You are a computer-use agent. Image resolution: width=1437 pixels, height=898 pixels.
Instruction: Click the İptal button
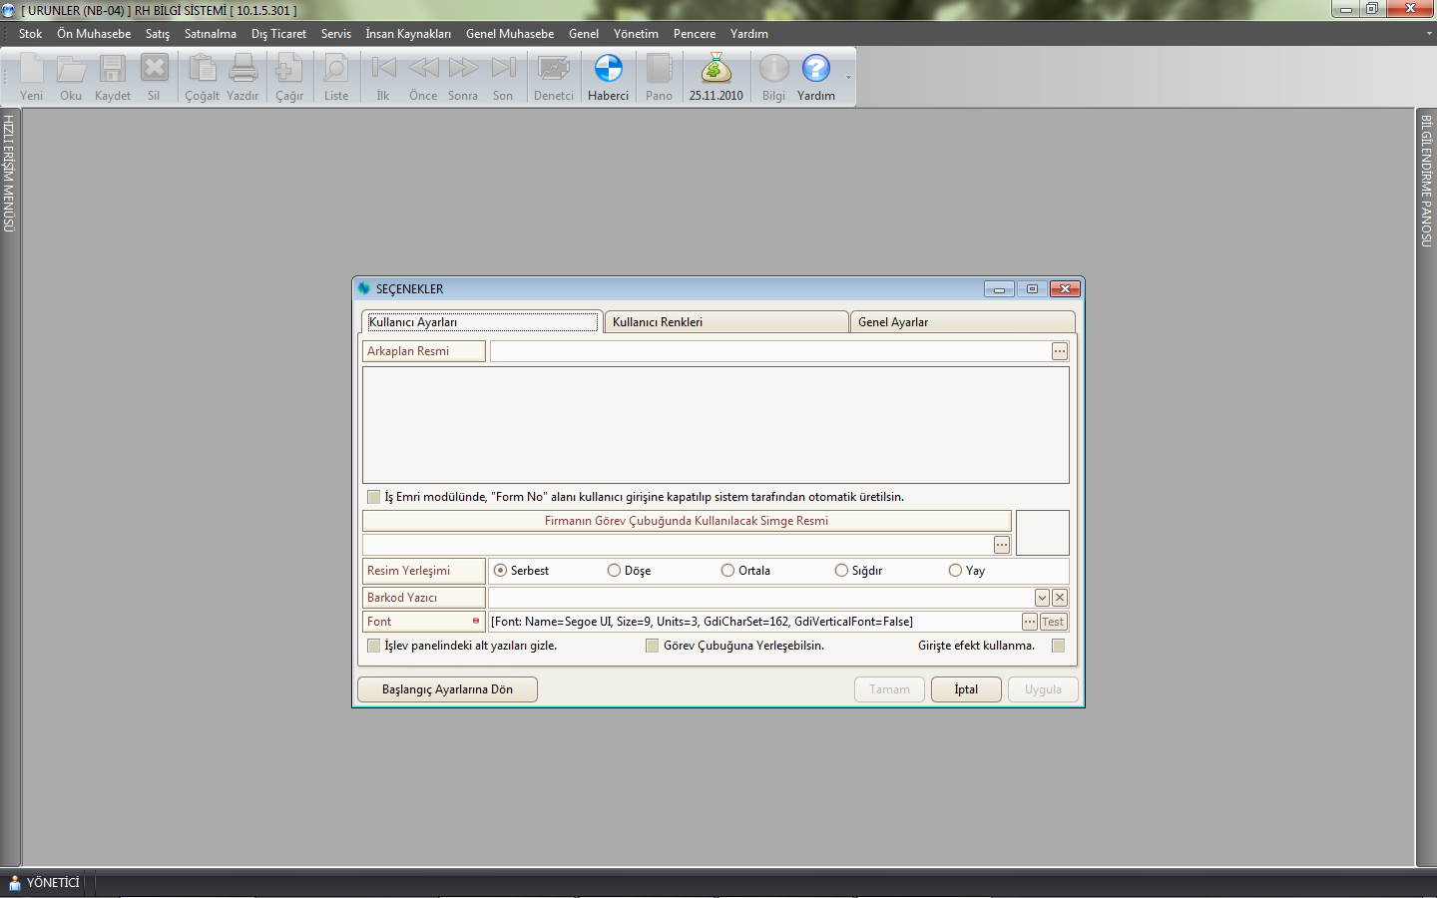click(965, 689)
